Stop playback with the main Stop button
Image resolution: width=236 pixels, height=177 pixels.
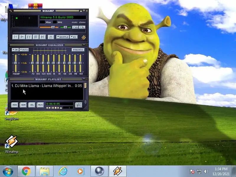click(36, 37)
